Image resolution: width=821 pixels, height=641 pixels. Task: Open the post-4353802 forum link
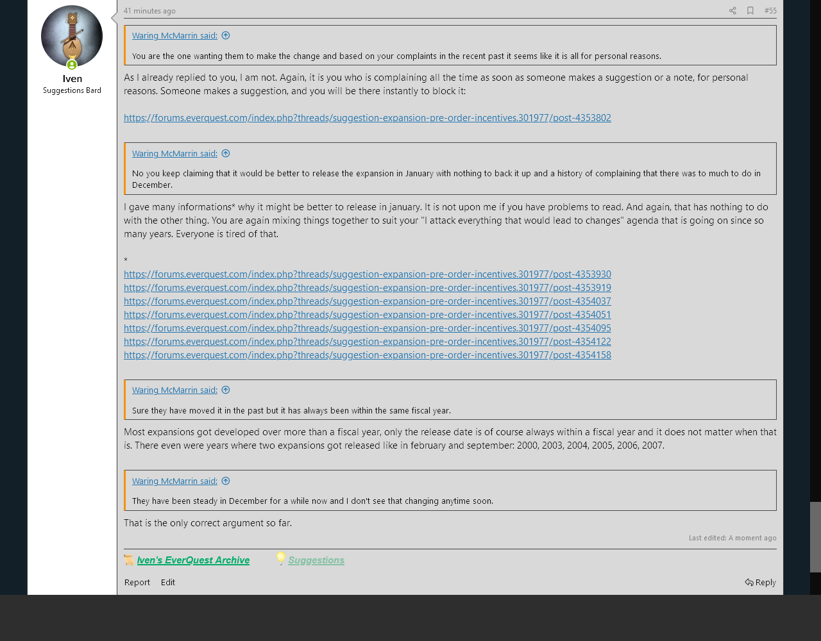(367, 118)
